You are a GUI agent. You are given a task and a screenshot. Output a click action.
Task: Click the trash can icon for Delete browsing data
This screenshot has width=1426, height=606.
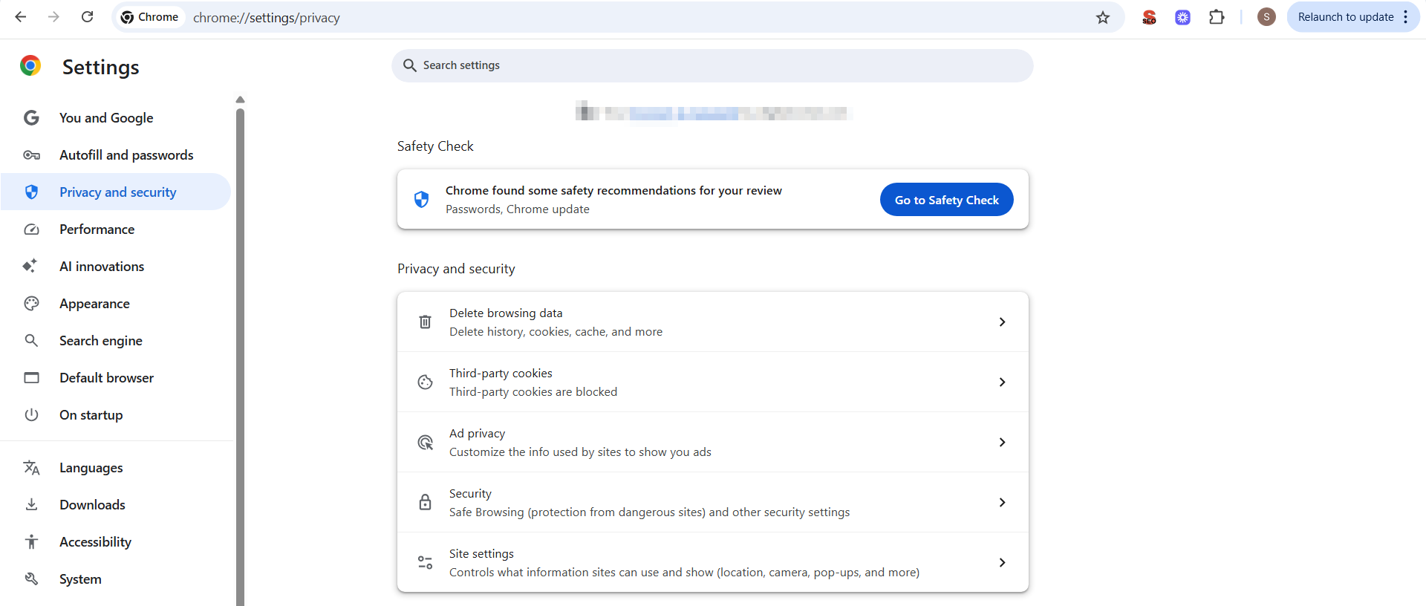[x=425, y=322]
